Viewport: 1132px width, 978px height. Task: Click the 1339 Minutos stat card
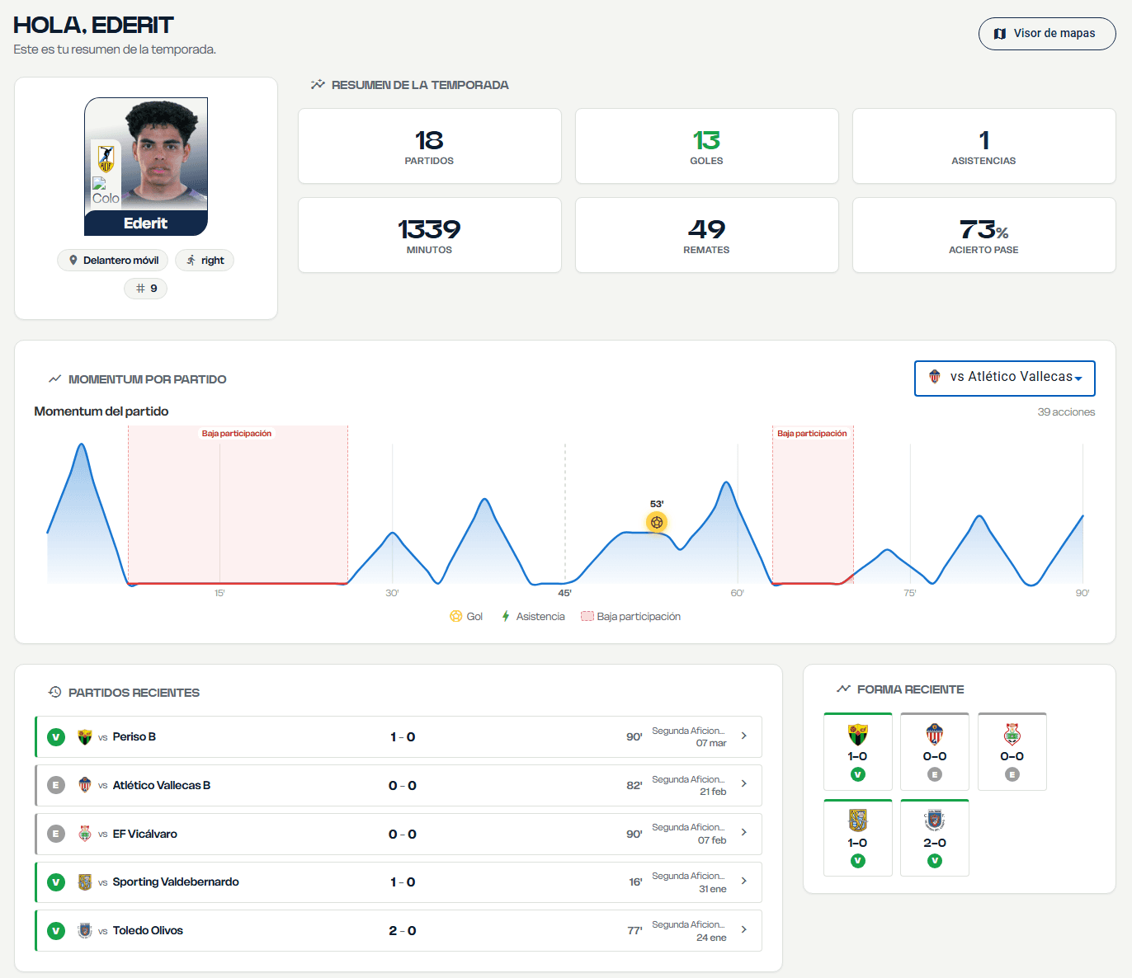[430, 235]
